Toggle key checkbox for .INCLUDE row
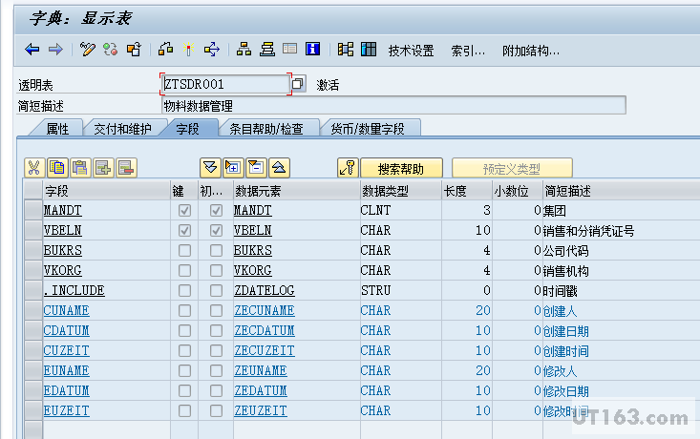This screenshot has width=700, height=439. pyautogui.click(x=184, y=291)
